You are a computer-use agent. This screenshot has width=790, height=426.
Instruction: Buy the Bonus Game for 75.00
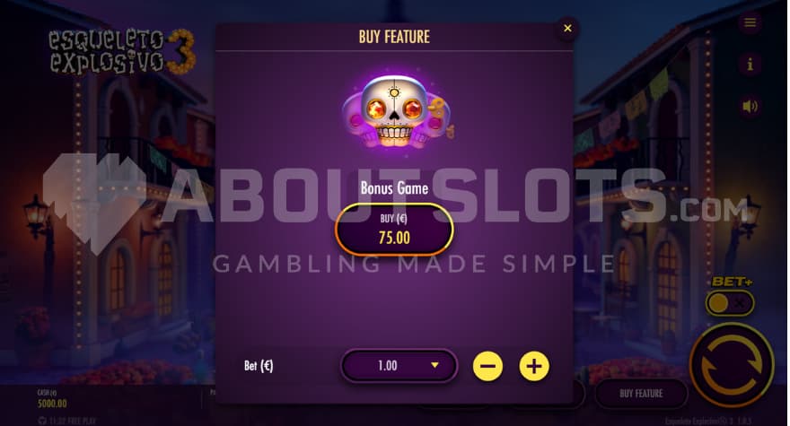click(x=394, y=230)
